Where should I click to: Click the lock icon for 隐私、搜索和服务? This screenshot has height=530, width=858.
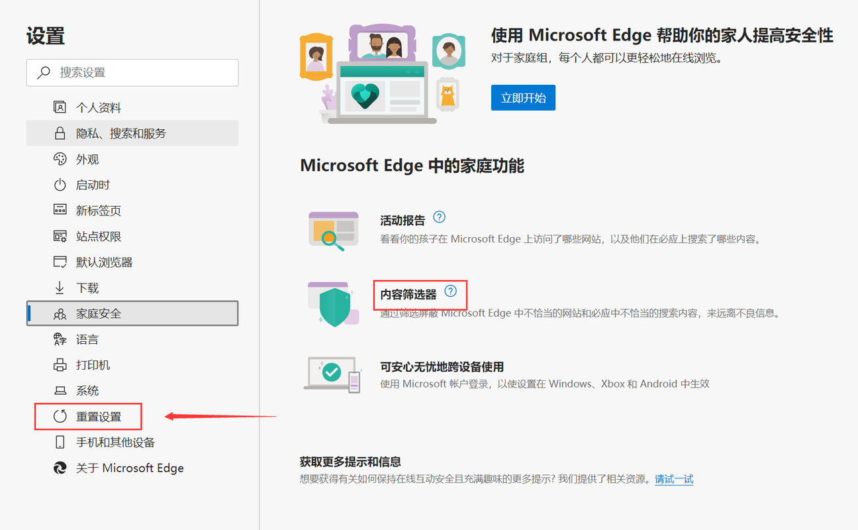[60, 133]
